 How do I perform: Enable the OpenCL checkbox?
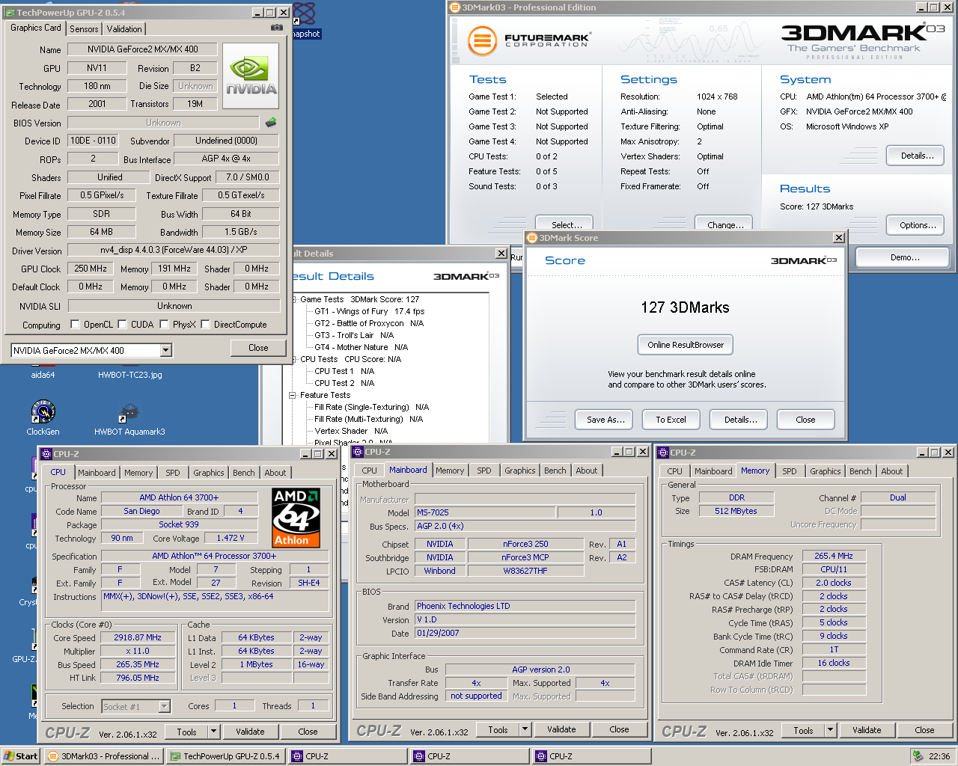75,325
